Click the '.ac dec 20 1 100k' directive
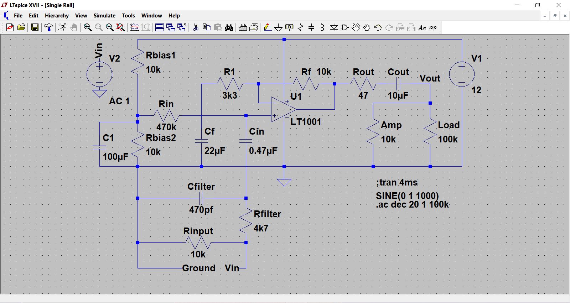Viewport: 570px width, 303px height. [412, 205]
